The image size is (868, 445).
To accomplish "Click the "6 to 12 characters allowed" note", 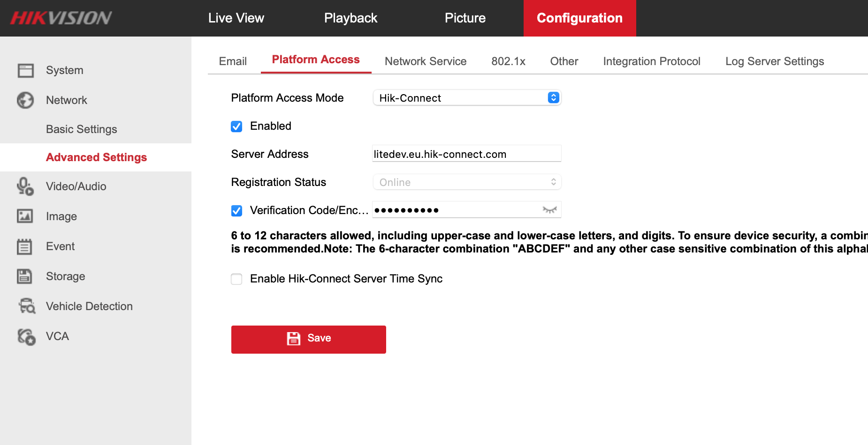I will (549, 242).
